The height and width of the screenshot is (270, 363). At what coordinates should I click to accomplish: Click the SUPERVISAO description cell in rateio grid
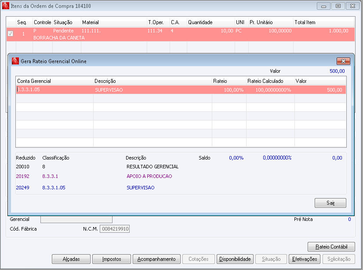(152, 89)
